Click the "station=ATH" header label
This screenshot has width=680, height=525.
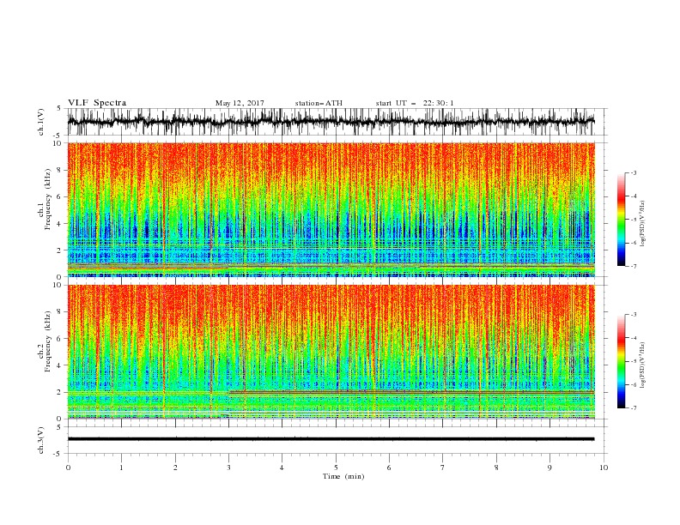319,103
